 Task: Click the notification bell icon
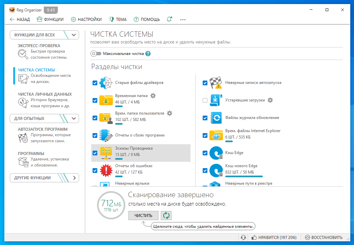tap(169, 19)
